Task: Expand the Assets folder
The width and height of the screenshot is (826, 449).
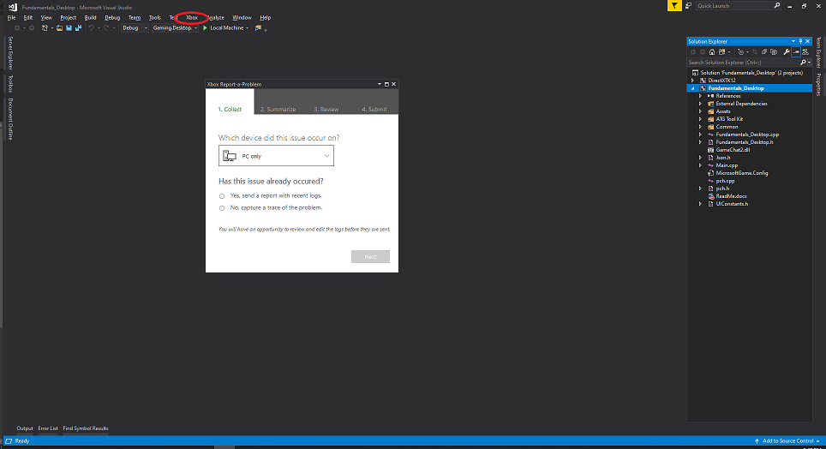Action: point(700,111)
